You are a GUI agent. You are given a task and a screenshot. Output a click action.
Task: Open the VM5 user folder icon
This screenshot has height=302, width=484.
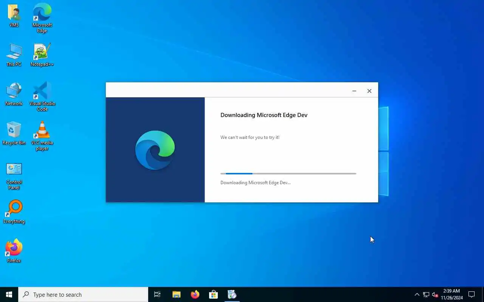tap(14, 16)
